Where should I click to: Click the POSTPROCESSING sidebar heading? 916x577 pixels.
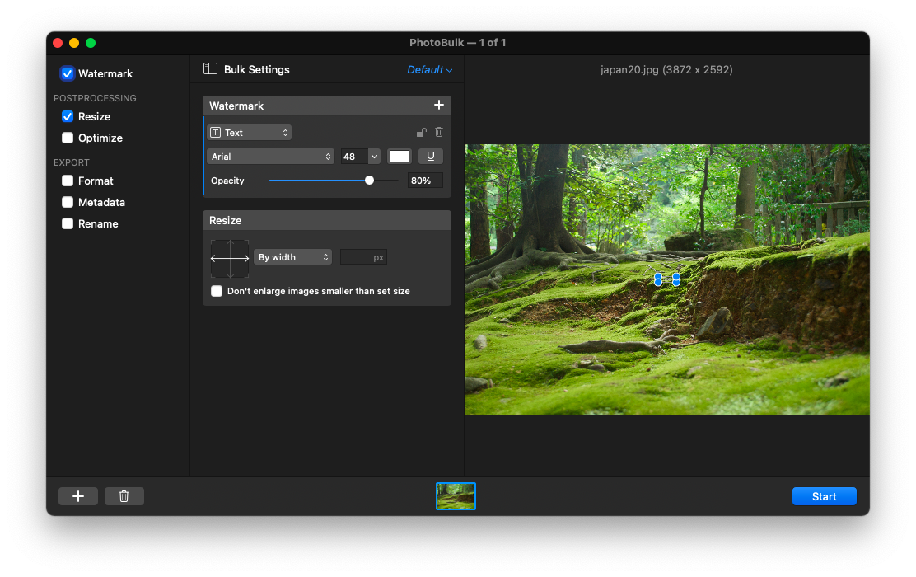click(96, 98)
